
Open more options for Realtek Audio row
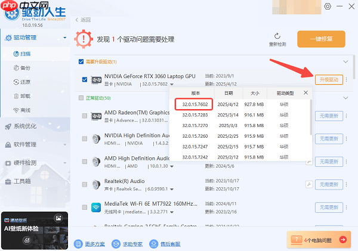coord(346,184)
